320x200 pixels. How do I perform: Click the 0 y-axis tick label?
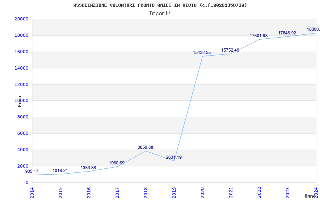27,182
